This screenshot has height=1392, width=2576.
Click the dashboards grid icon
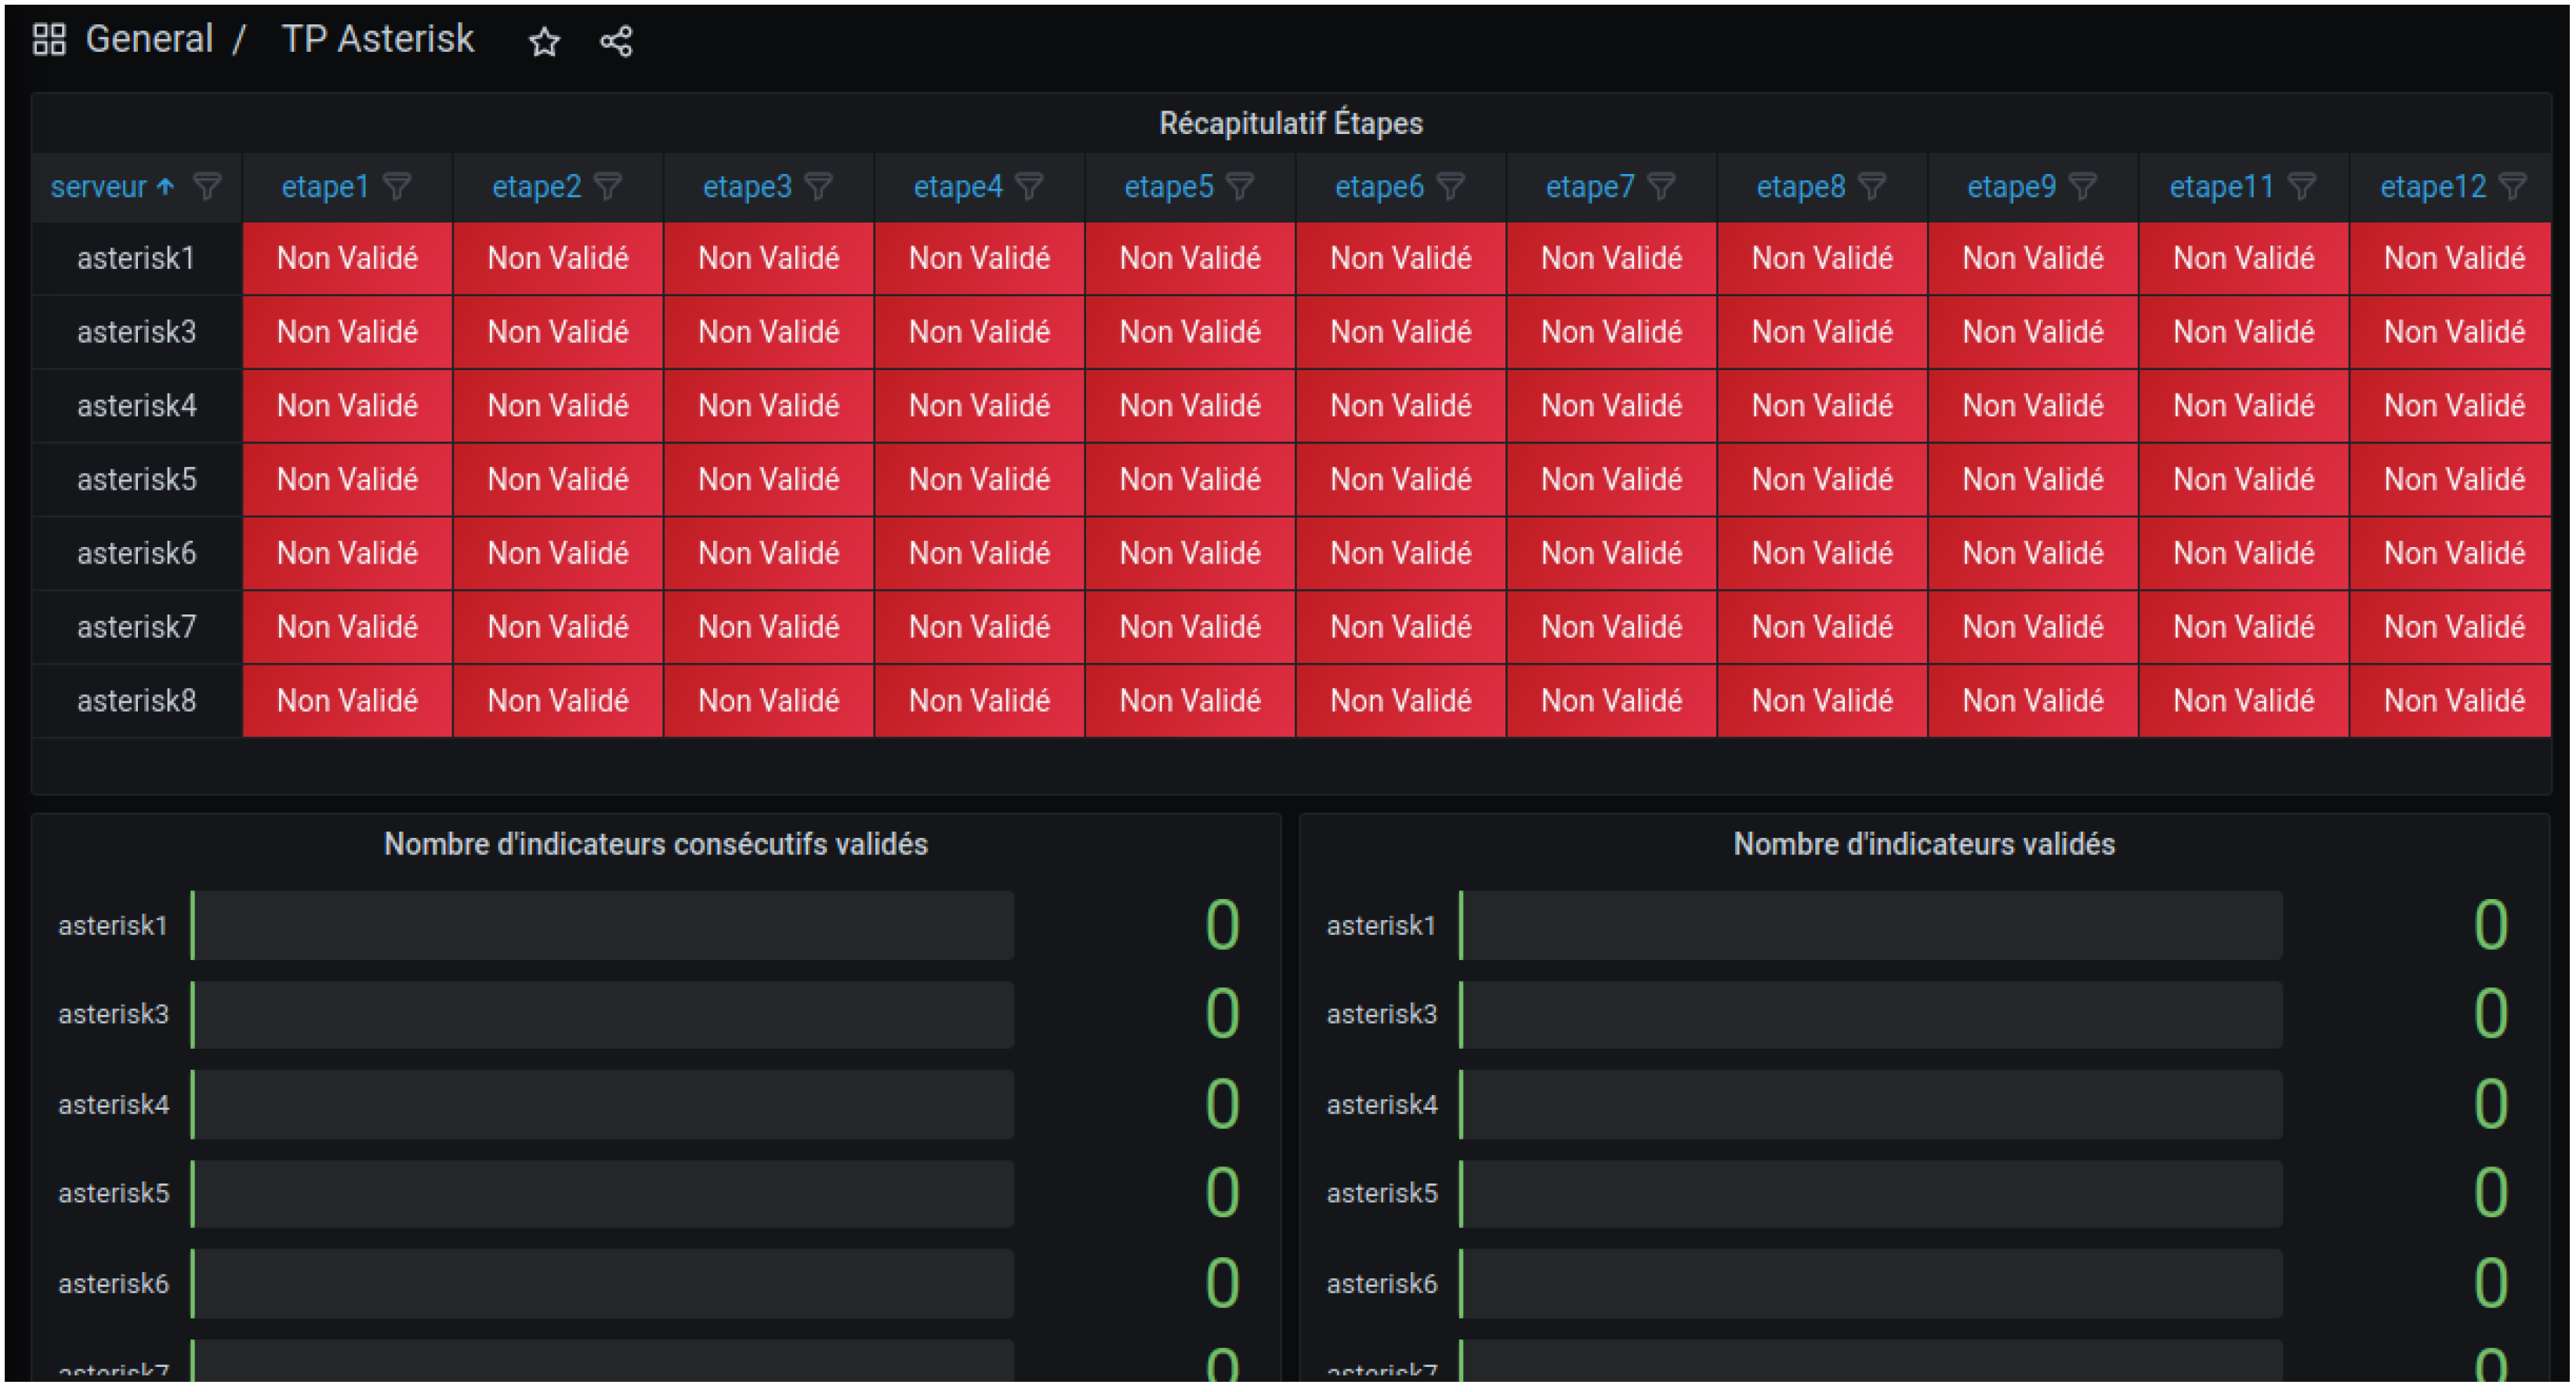[49, 40]
